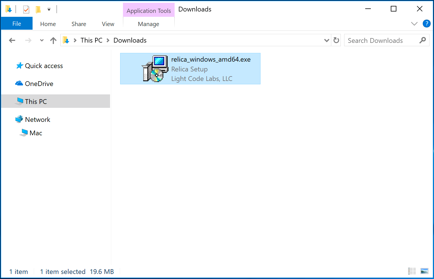Expand the recent locations dropdown beside navigation arrows

42,40
